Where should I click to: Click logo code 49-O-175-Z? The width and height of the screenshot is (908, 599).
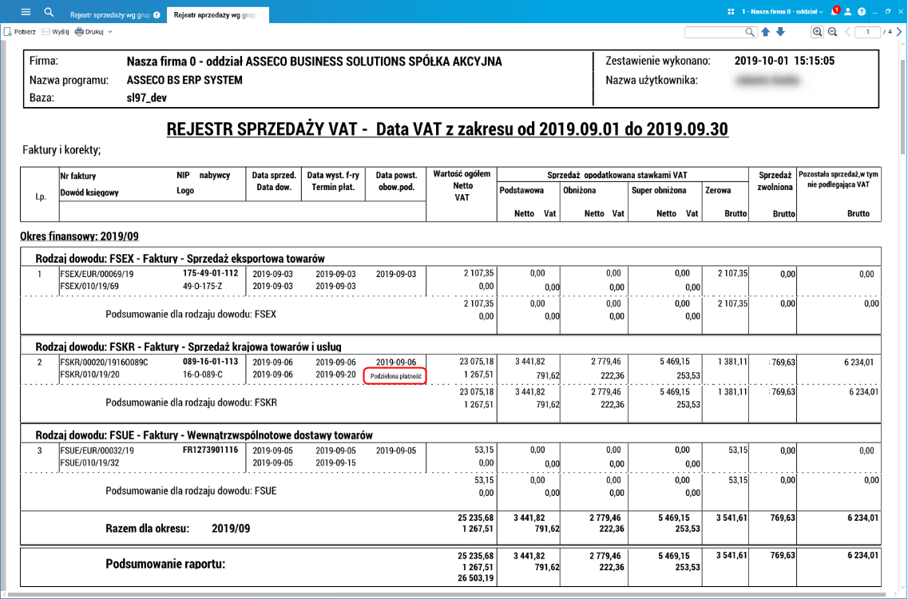pos(202,286)
